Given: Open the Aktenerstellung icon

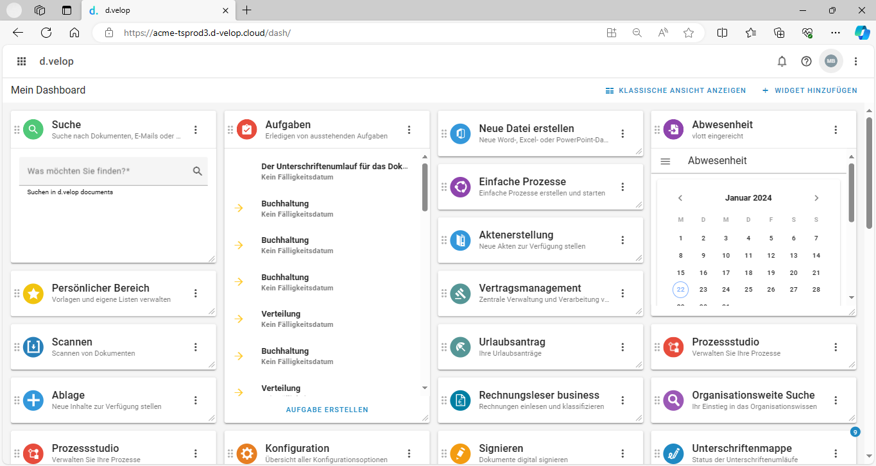Looking at the screenshot, I should (460, 240).
